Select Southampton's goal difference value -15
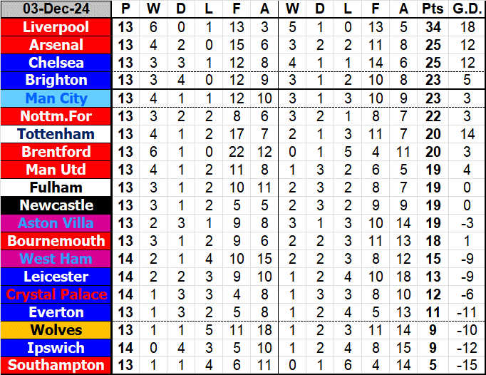 coord(467,366)
